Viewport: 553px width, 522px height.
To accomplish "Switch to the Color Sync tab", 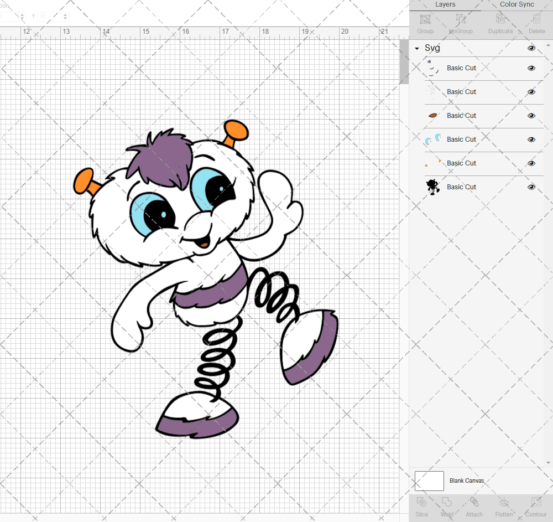I will pos(517,4).
